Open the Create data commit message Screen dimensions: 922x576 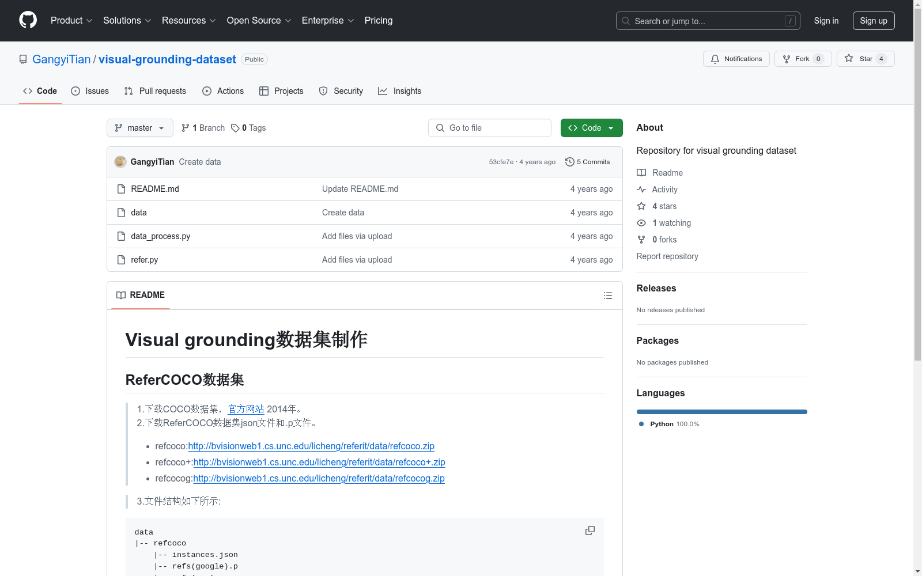coord(199,162)
